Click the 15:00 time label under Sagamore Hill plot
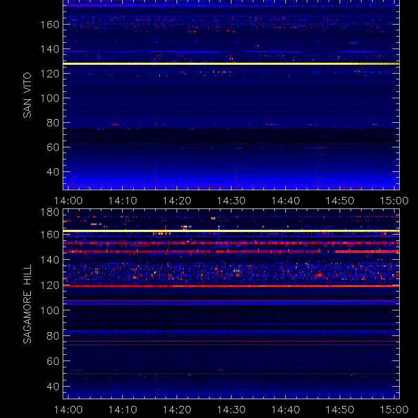The width and height of the screenshot is (418, 418). (394, 410)
